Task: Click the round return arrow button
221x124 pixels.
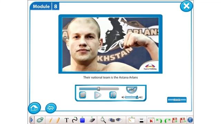Action: click(x=51, y=108)
